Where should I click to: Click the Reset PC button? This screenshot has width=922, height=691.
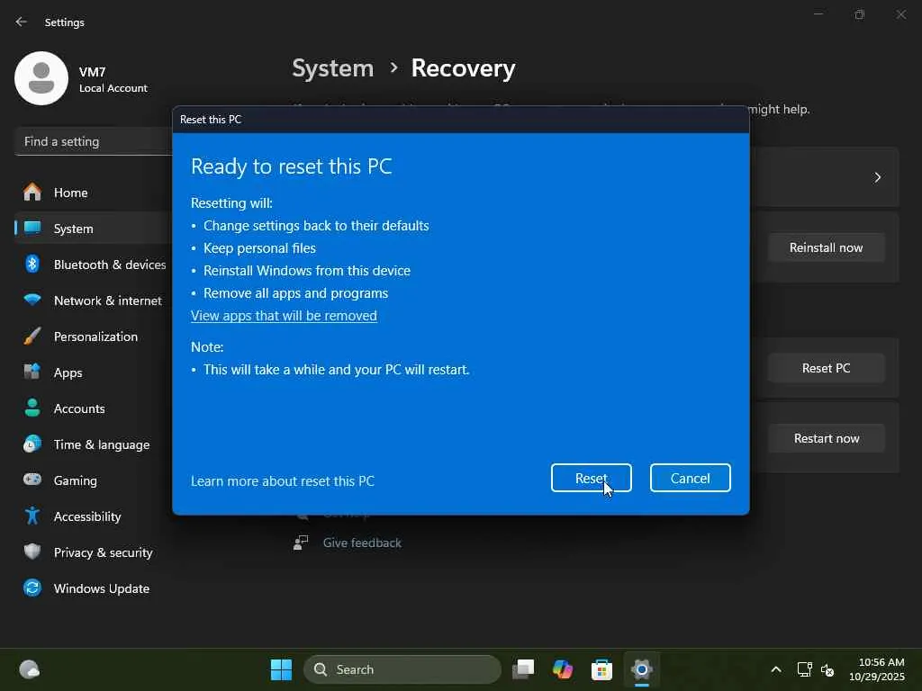pyautogui.click(x=827, y=368)
